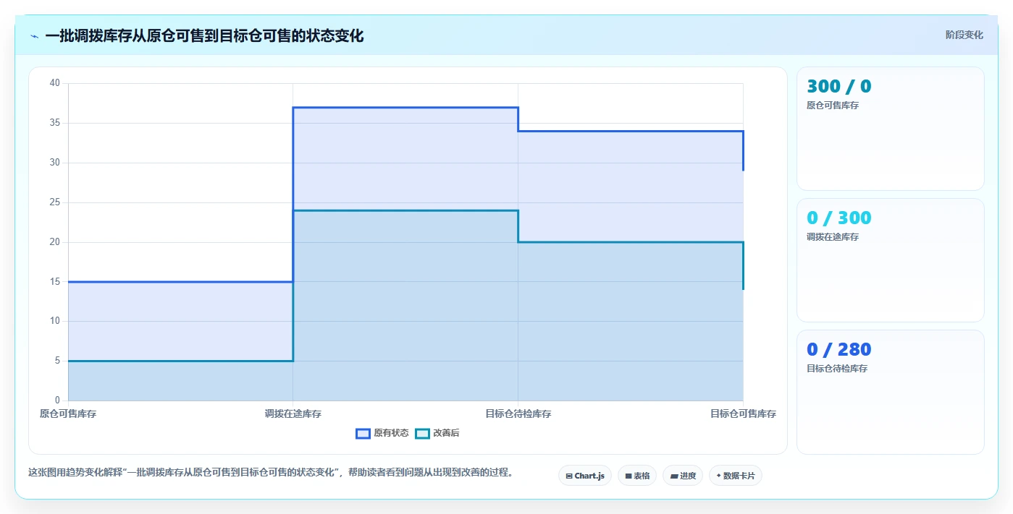Select the 表格 tag chip
The height and width of the screenshot is (514, 1013).
pyautogui.click(x=637, y=476)
